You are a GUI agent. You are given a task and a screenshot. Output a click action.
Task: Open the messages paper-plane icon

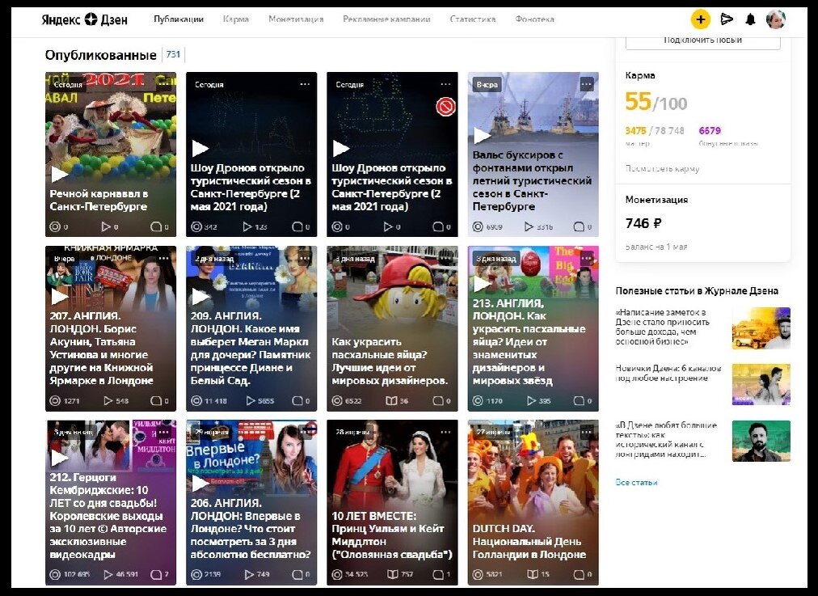(x=727, y=20)
